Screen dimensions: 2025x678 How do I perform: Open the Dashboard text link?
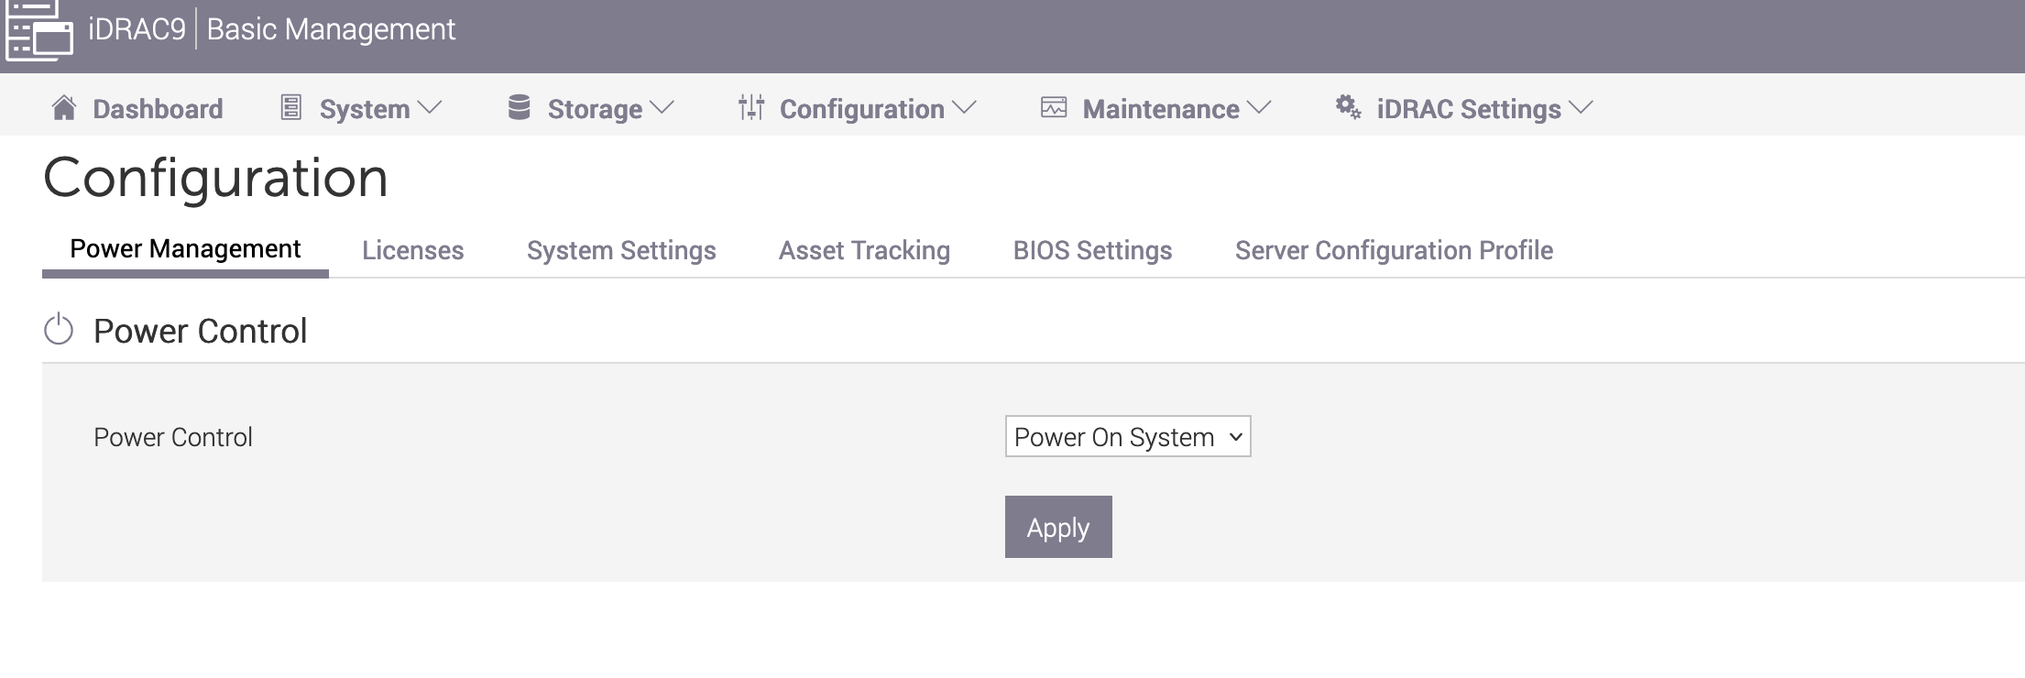pyautogui.click(x=158, y=109)
